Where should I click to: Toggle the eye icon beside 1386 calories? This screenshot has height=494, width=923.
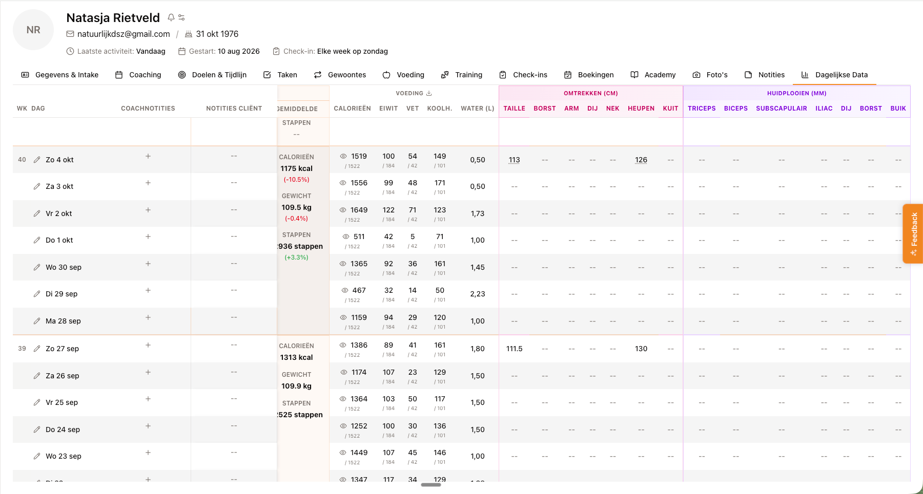[343, 345]
